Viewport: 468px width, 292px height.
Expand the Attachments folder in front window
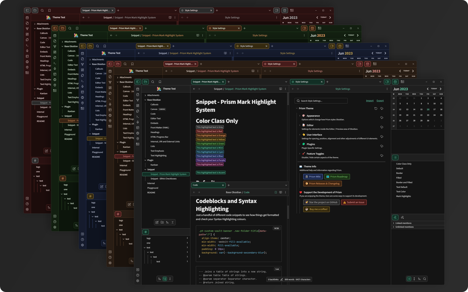pyautogui.click(x=145, y=95)
